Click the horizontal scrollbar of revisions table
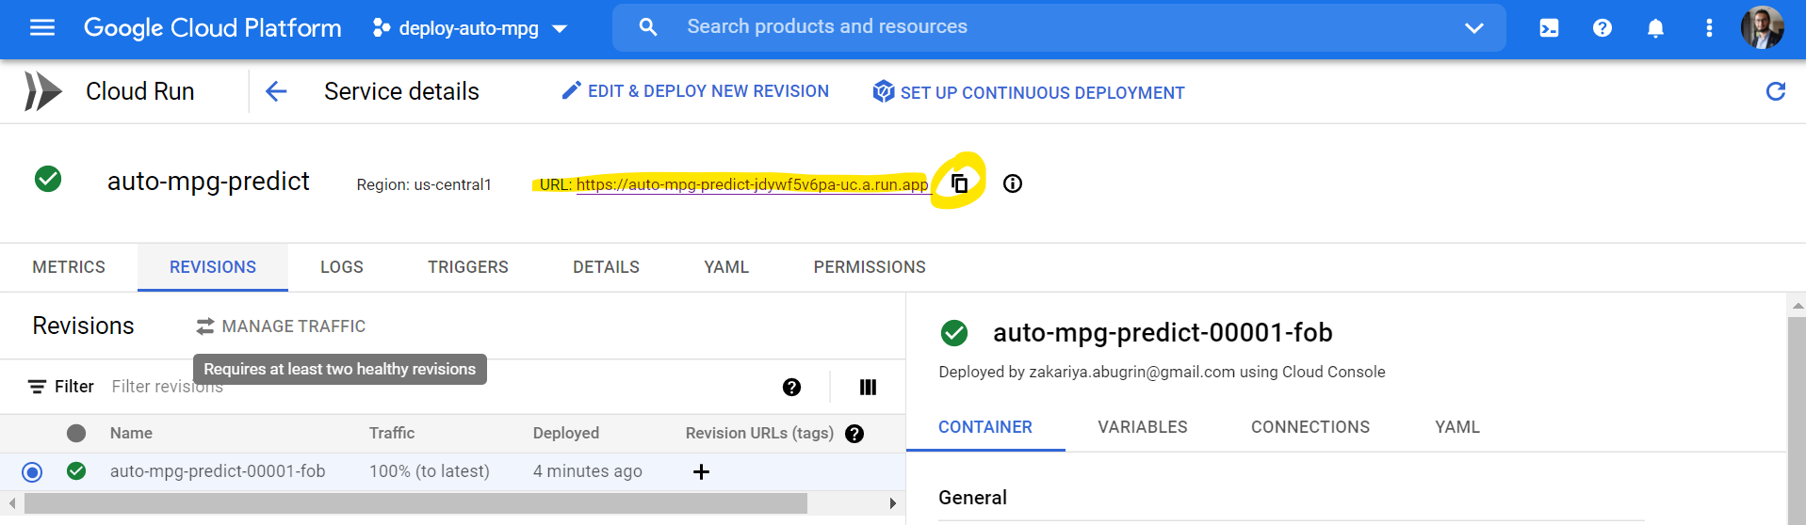The image size is (1806, 525). (415, 503)
